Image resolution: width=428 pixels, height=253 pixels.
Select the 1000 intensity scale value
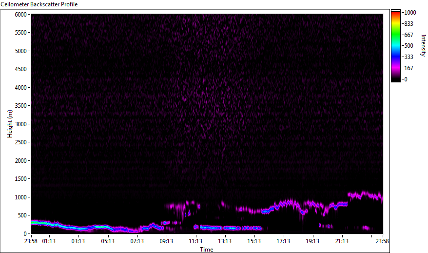click(410, 13)
